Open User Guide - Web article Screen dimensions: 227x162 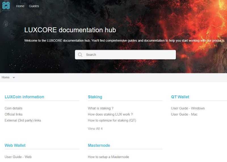click(18, 157)
